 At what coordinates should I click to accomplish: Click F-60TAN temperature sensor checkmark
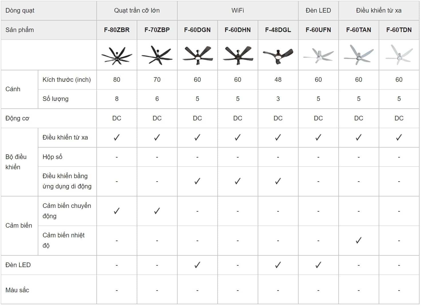tap(359, 241)
